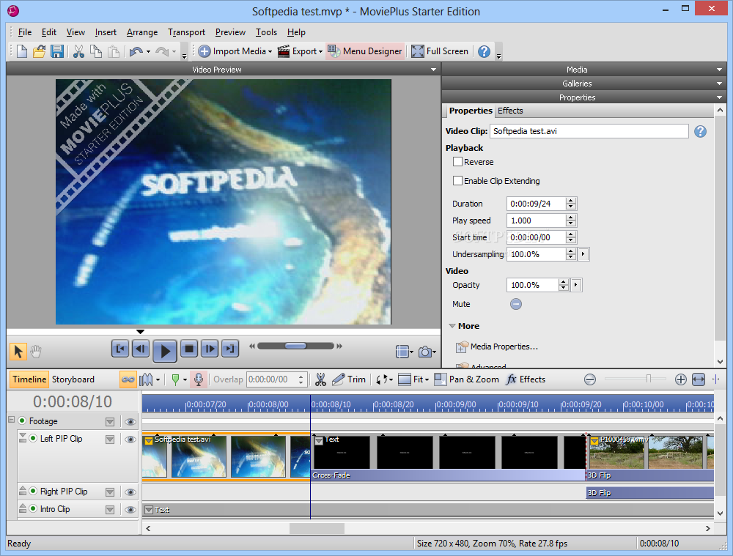This screenshot has width=733, height=556.
Task: Stop playback
Action: pos(189,349)
